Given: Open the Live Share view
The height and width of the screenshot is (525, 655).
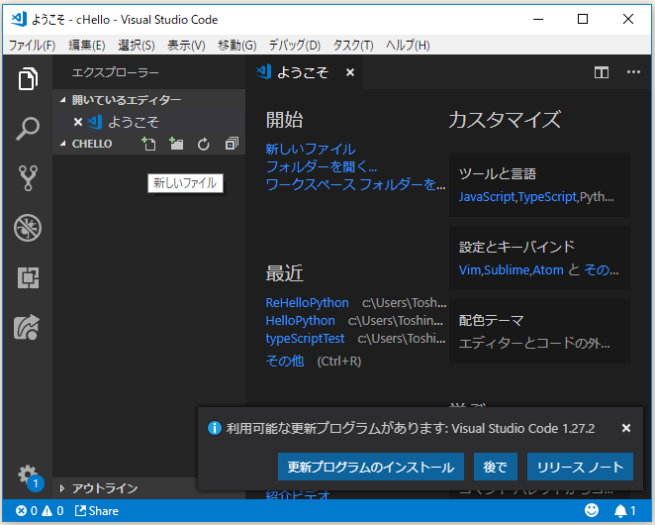Looking at the screenshot, I should point(28,327).
